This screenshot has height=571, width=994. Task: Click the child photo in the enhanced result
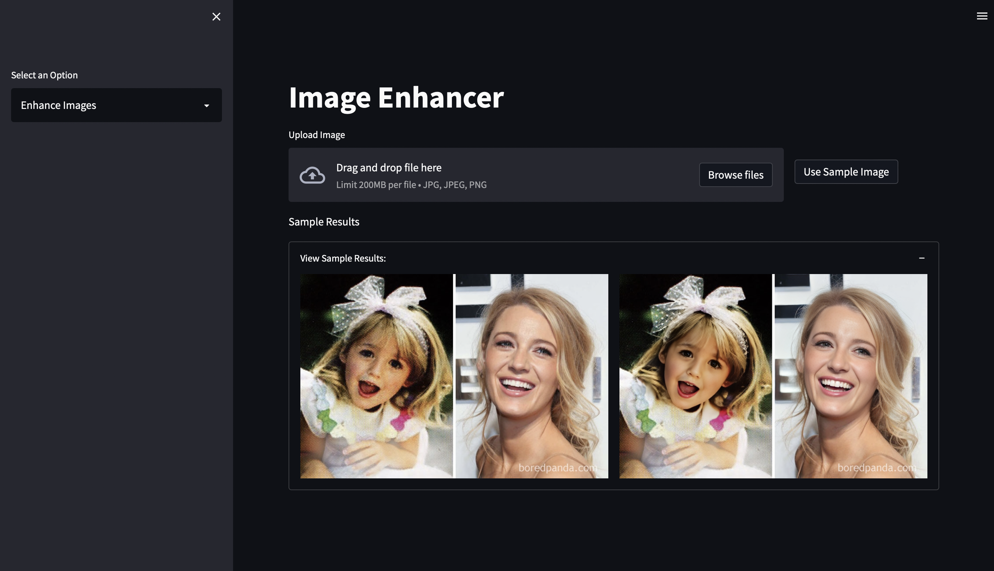(x=695, y=376)
